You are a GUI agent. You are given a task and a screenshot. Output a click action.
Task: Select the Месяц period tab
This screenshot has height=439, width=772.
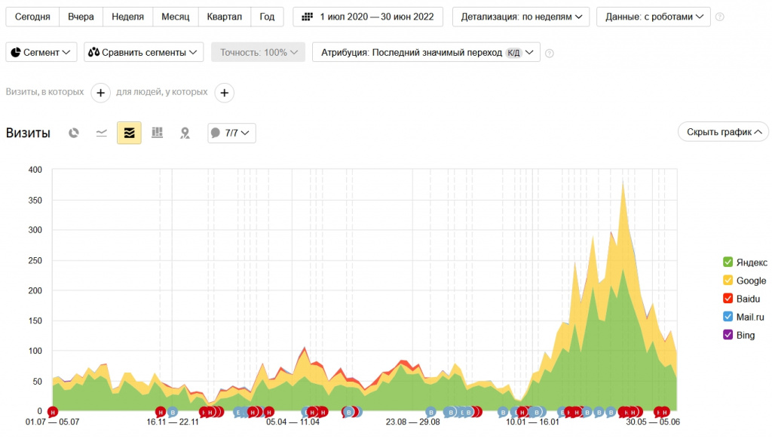coord(175,17)
